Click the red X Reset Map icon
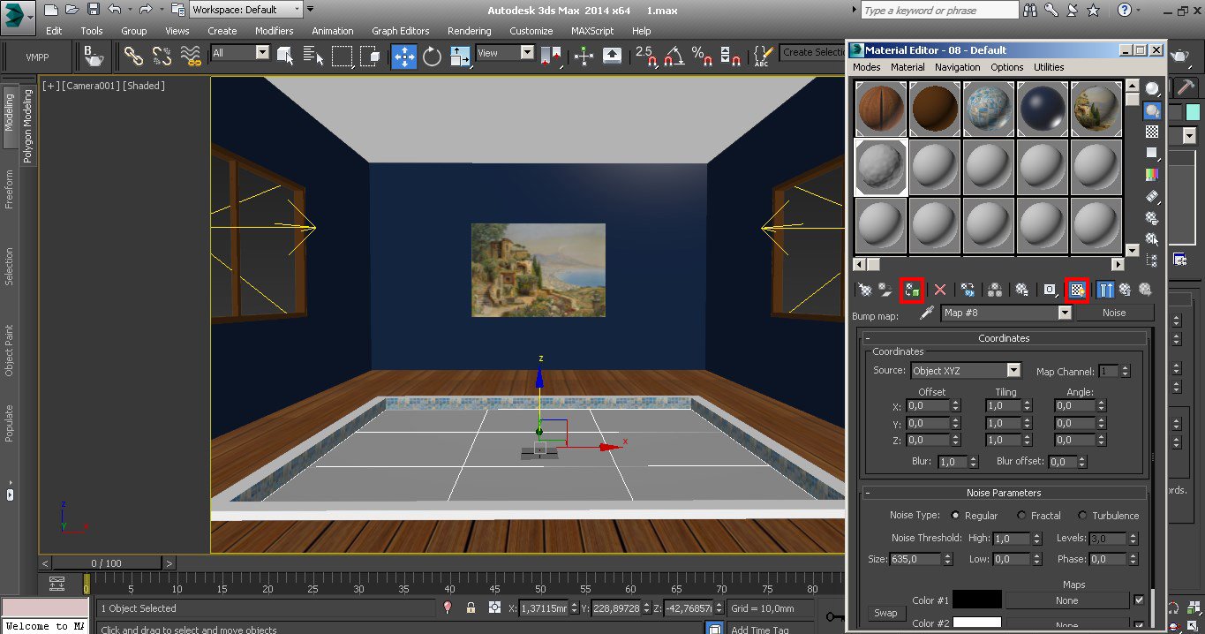 (x=940, y=290)
